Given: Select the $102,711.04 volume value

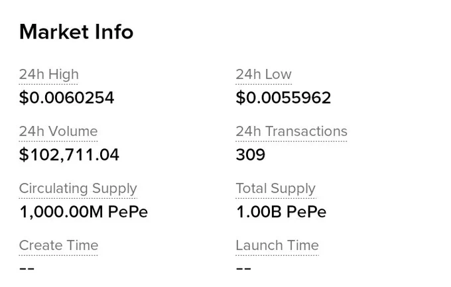Looking at the screenshot, I should coord(69,154).
